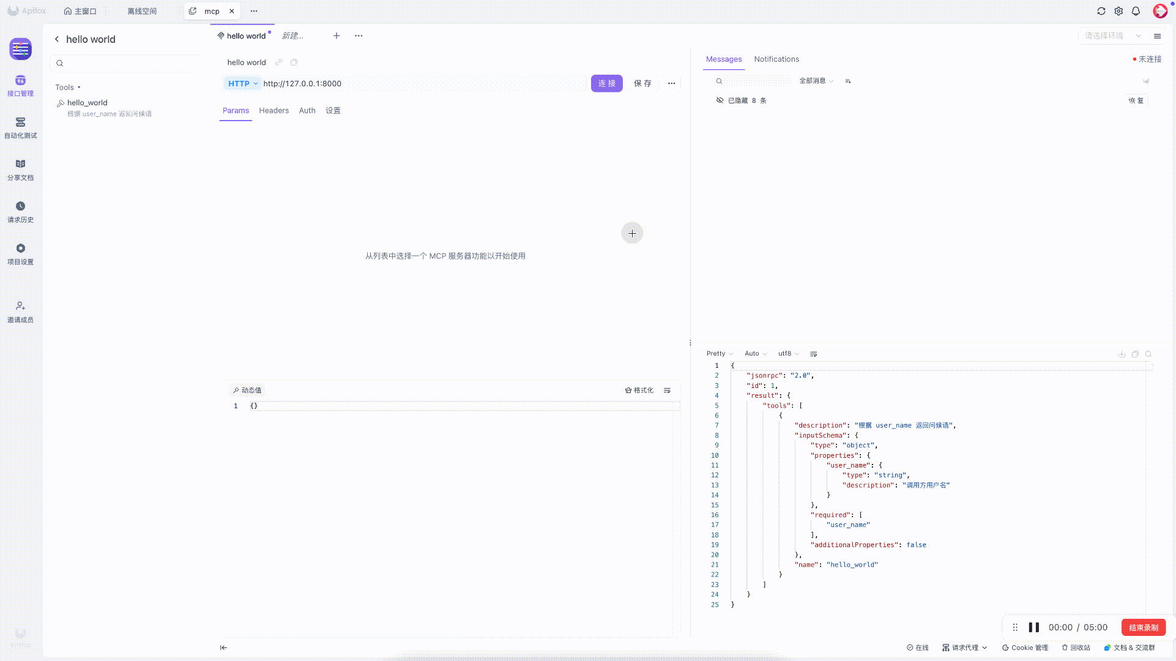Click the sidebar tools search field

click(x=127, y=63)
